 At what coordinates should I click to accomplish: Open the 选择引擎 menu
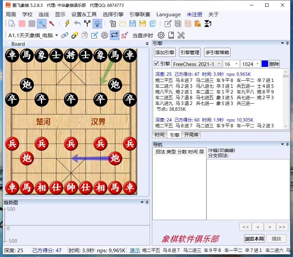[x=113, y=15]
